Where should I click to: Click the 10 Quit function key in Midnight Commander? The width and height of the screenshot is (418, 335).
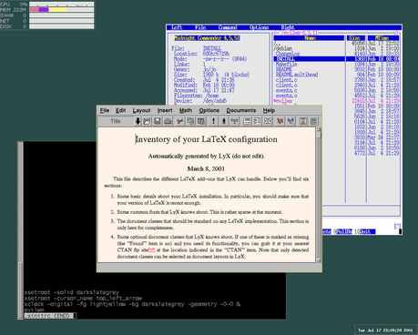(365, 231)
